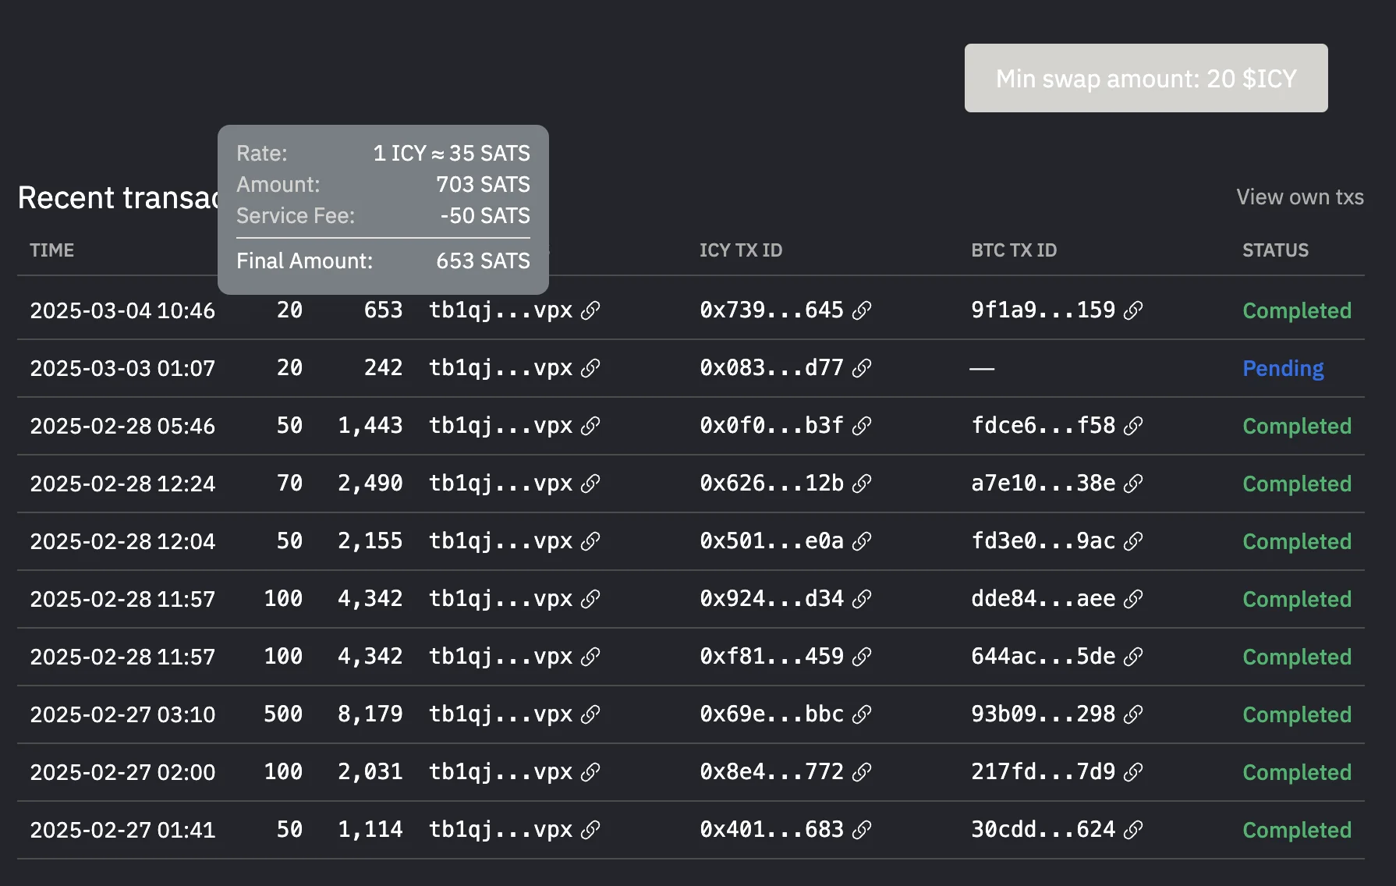
Task: Click address link icon in 2025-02-27 01:41 row
Action: (x=590, y=830)
